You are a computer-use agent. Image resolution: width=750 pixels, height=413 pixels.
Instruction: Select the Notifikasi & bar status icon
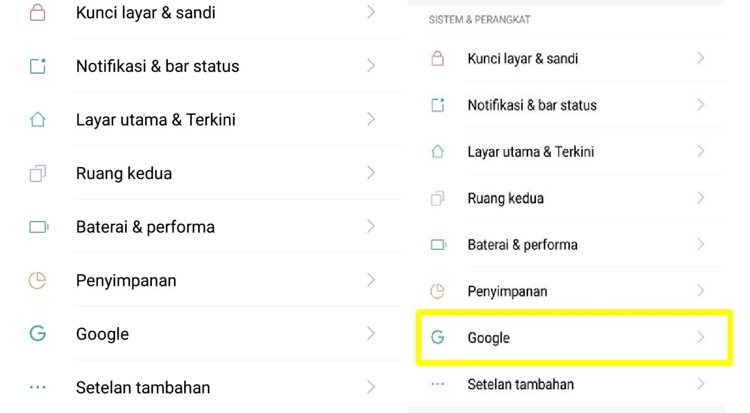click(x=37, y=65)
